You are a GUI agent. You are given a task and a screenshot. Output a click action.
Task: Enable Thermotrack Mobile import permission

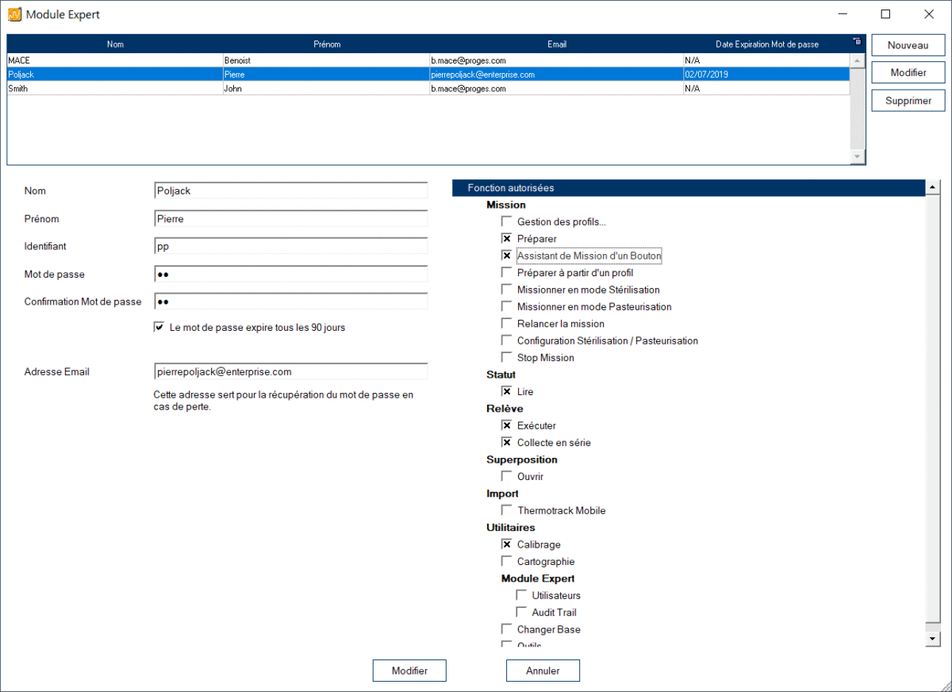tap(506, 510)
